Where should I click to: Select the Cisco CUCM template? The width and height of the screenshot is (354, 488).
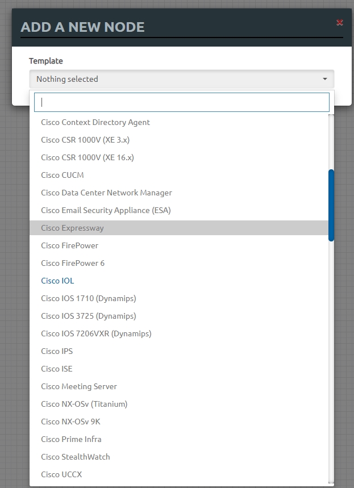coord(179,175)
